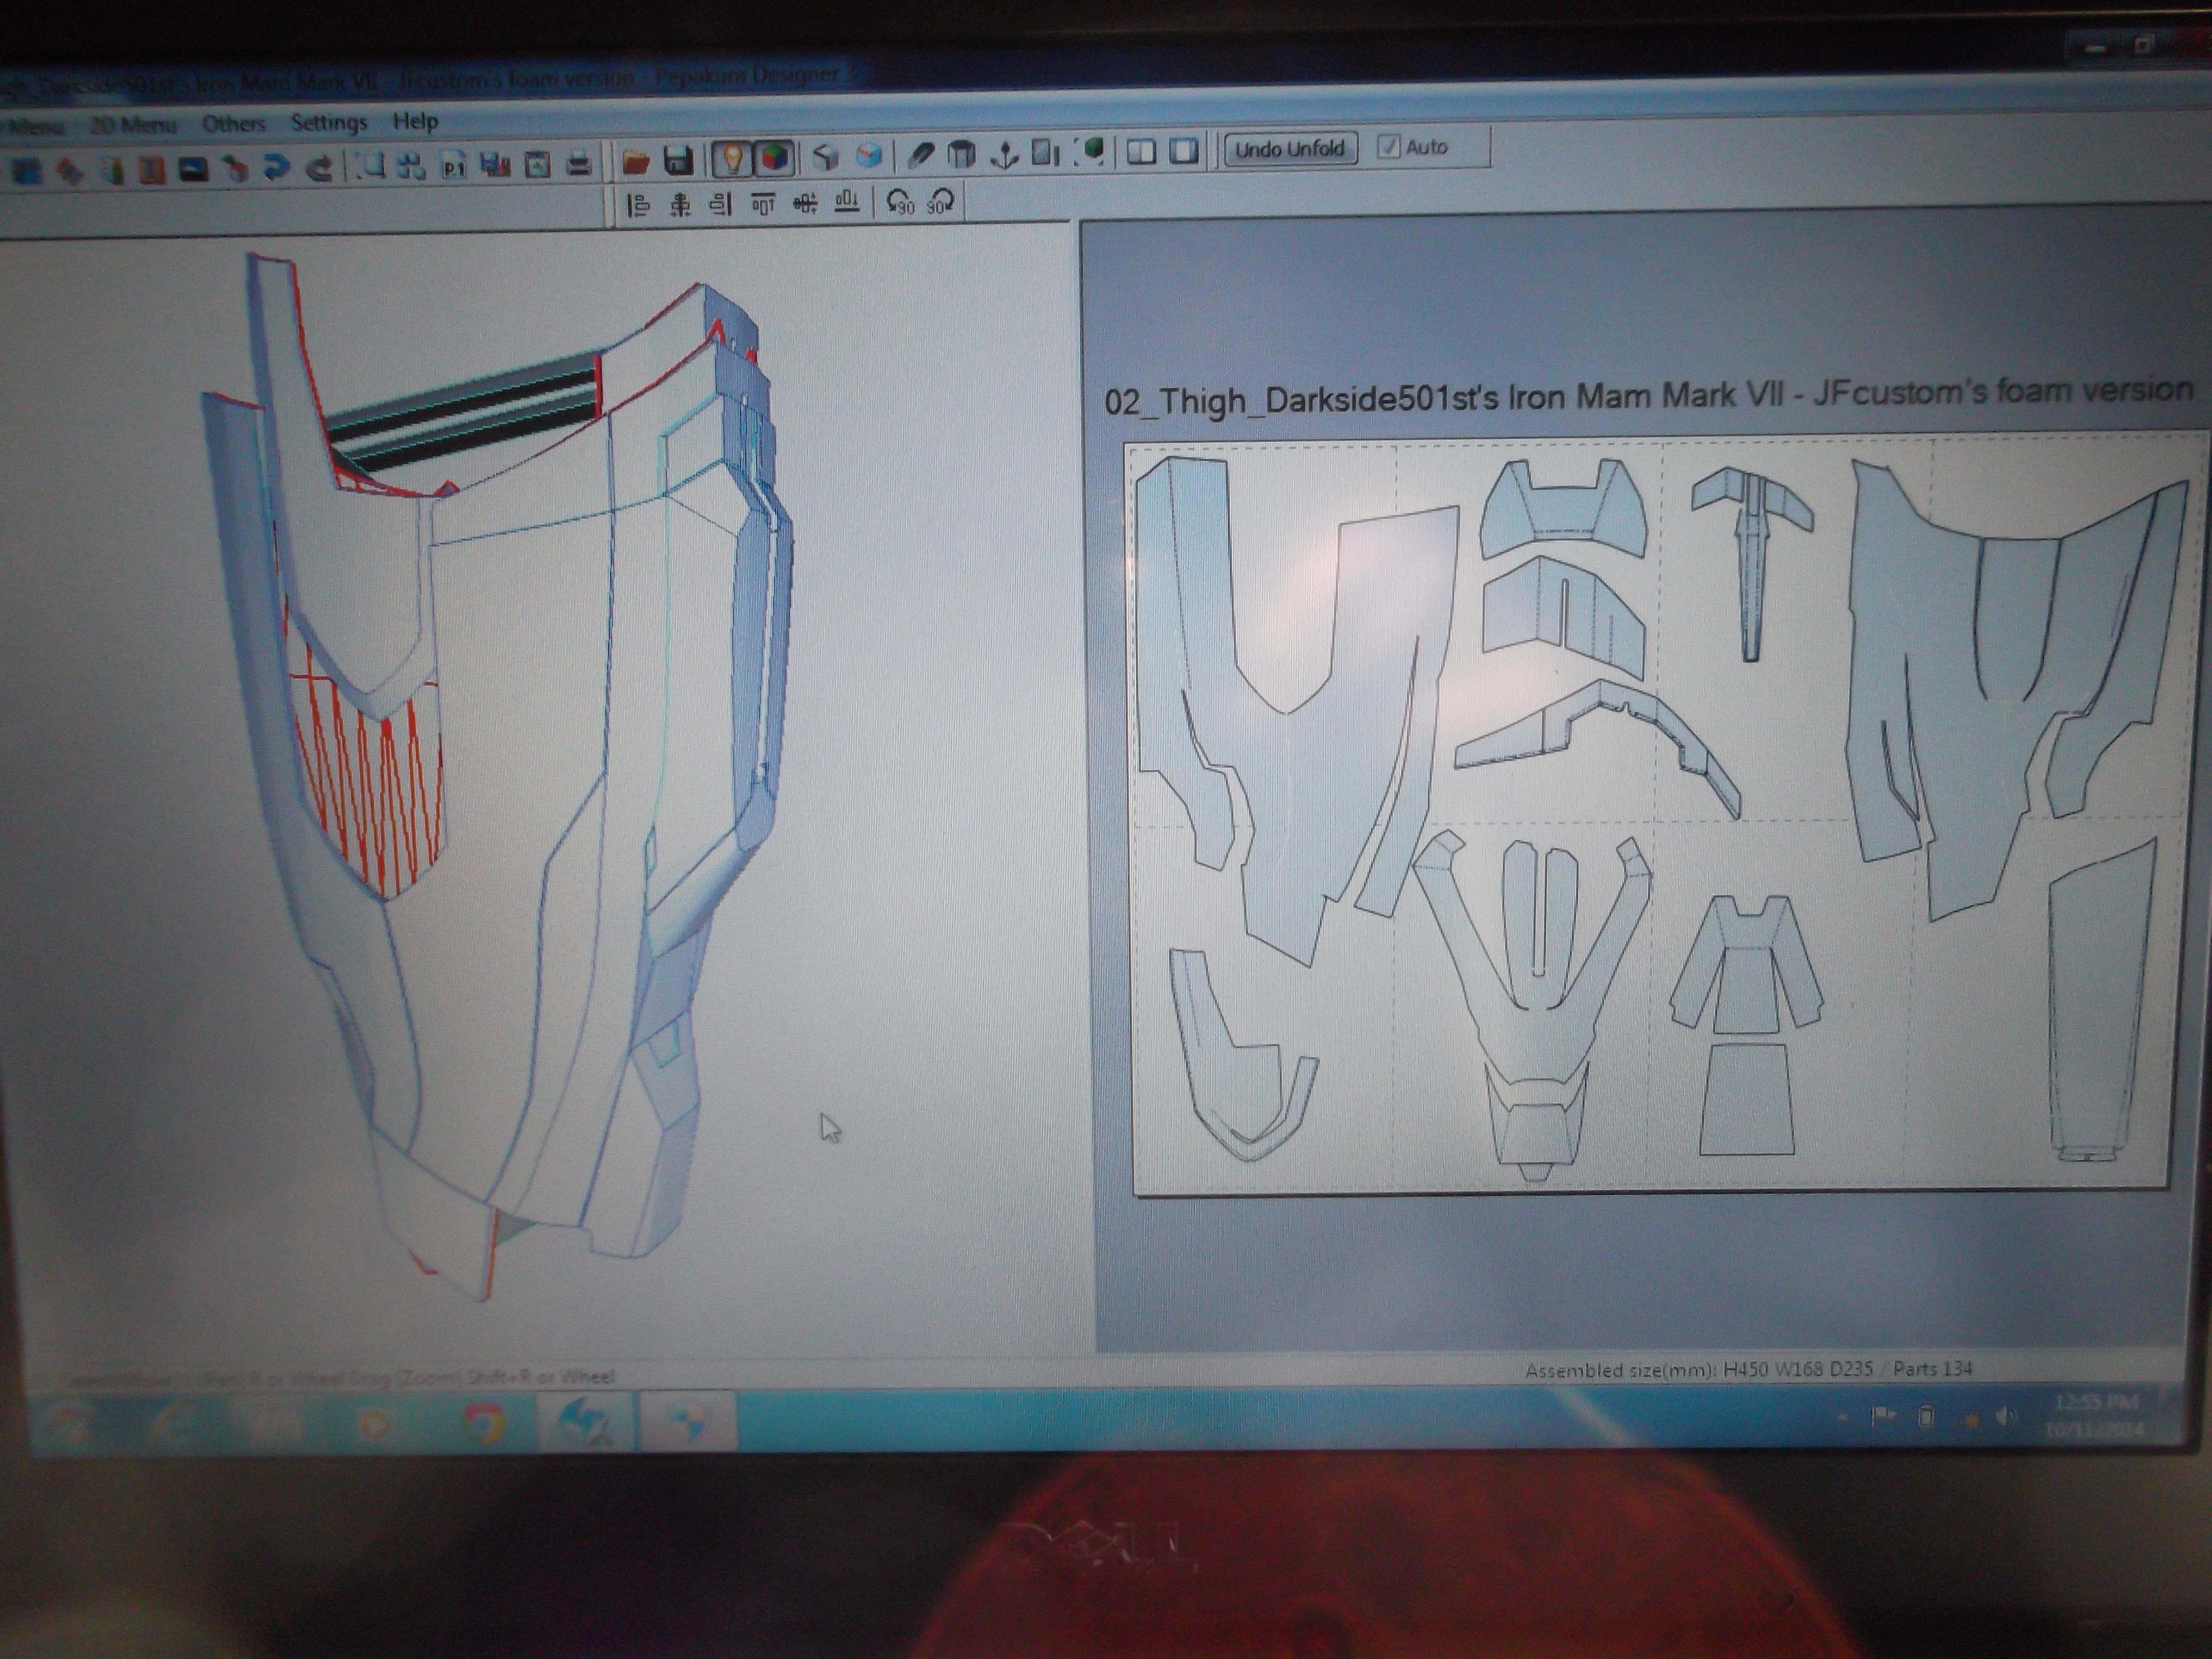2212x1659 pixels.
Task: Click the single-pane view icon
Action: (1184, 150)
